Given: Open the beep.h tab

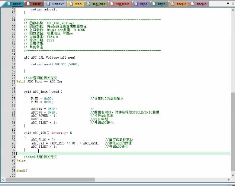Looking at the screenshot, I should pyautogui.click(x=199, y=4).
